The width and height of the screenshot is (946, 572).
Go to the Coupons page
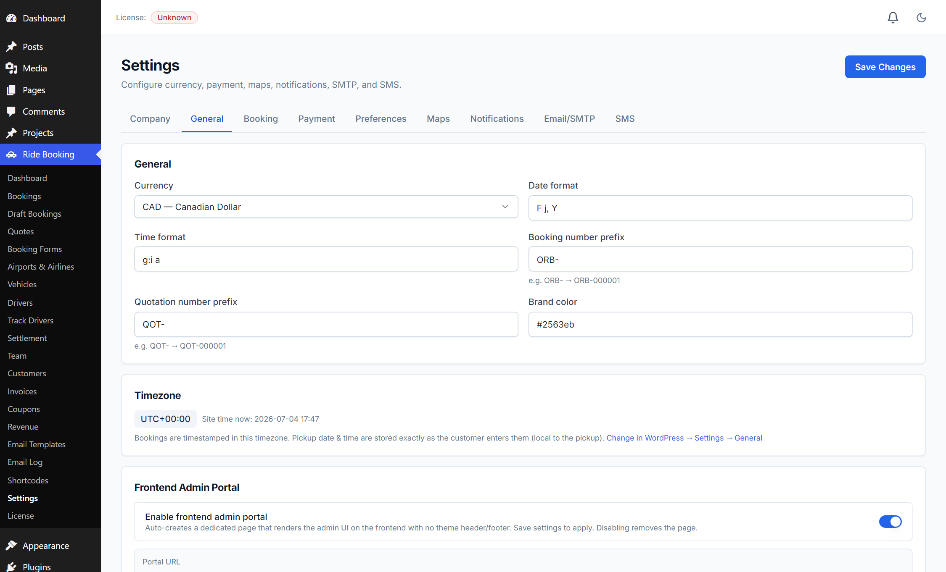coord(24,409)
